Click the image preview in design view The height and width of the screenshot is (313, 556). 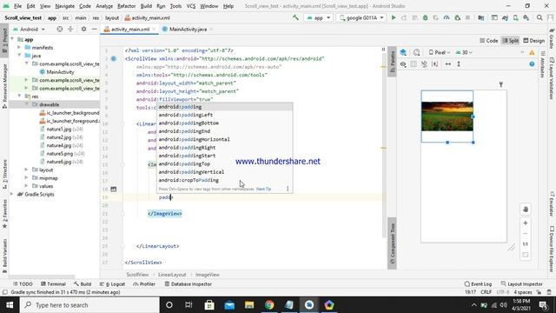[x=447, y=117]
